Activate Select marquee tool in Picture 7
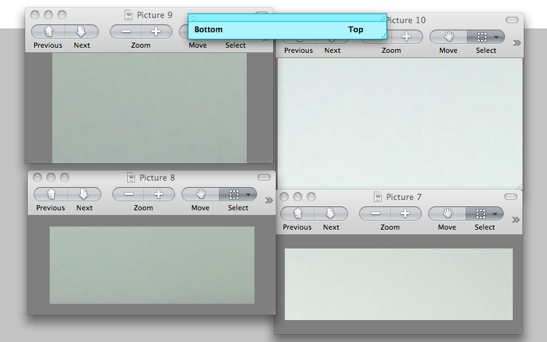 480,214
